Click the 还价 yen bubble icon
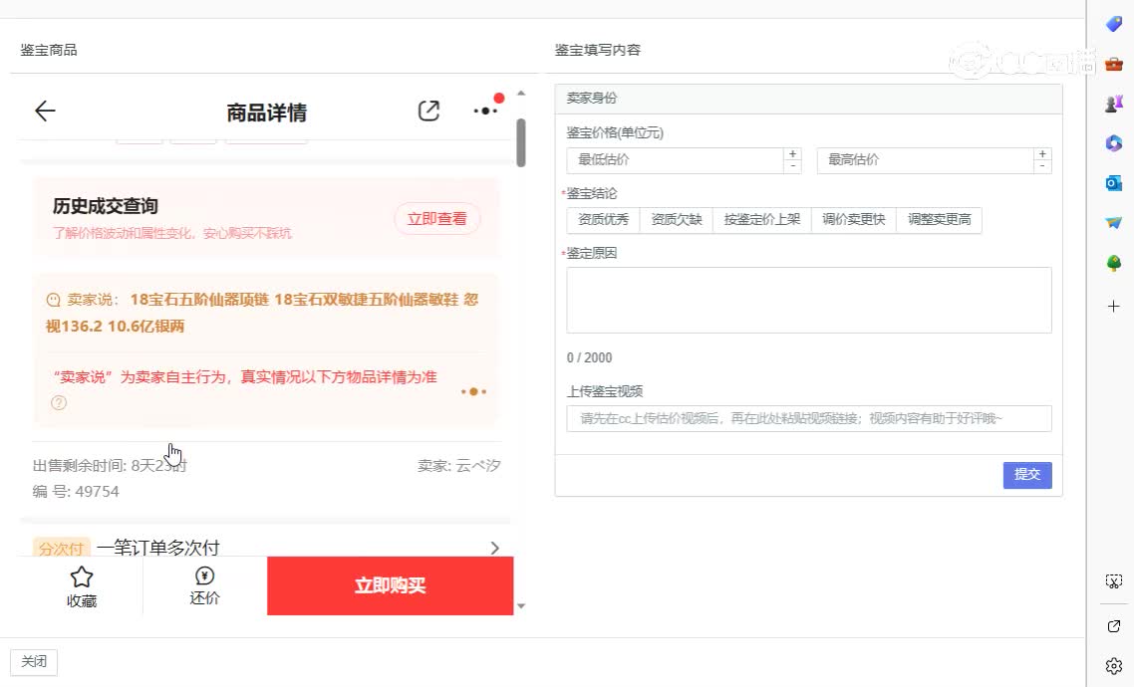The image size is (1134, 687). click(x=204, y=575)
